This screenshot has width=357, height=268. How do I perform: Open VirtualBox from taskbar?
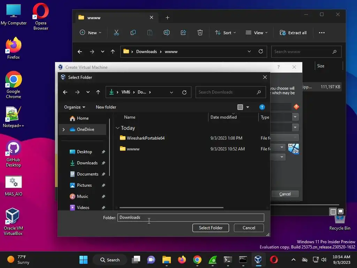258,260
